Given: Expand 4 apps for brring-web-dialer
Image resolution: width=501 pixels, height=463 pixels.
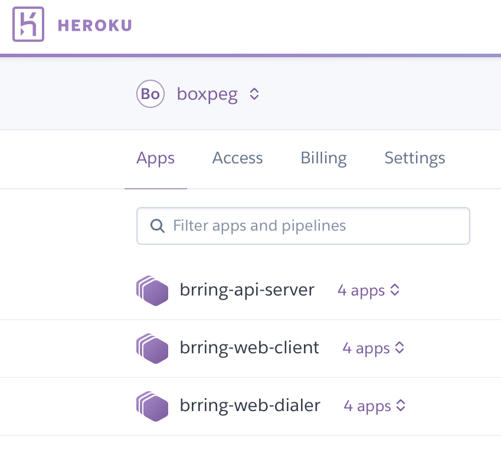Looking at the screenshot, I should coord(375,406).
